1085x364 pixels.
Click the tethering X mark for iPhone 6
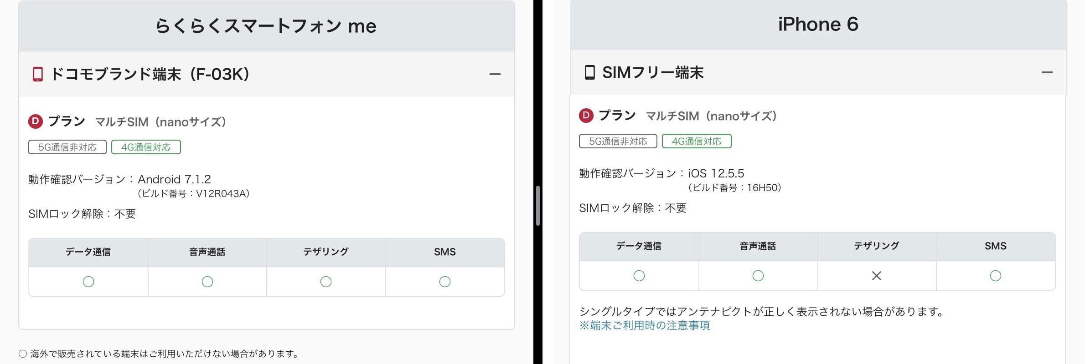pyautogui.click(x=876, y=276)
